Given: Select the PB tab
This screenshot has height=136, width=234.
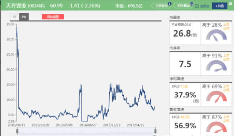Looking at the screenshot, I should point(24,17).
